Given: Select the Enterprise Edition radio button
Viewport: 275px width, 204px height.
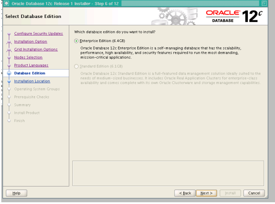Looking at the screenshot, I should coord(76,41).
